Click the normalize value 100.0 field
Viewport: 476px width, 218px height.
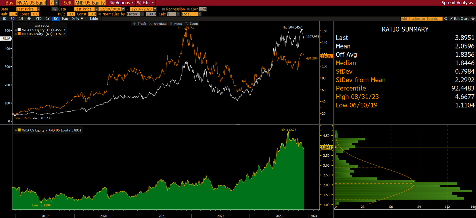pos(151,14)
